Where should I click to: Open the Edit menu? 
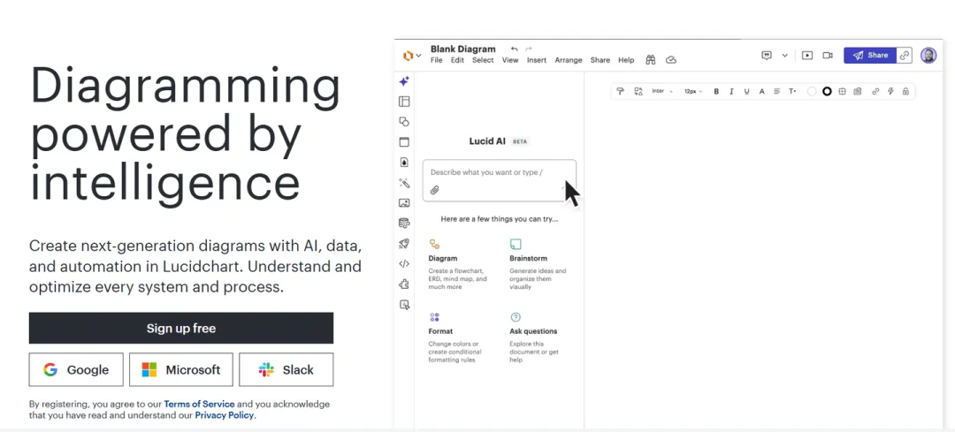457,60
